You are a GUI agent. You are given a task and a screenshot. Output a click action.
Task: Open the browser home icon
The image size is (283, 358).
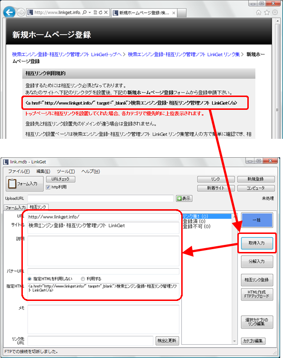[258, 12]
